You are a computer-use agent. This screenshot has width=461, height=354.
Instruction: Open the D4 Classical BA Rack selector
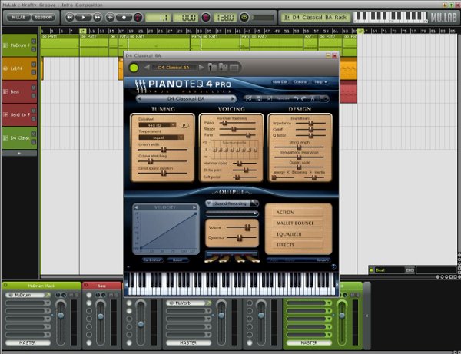pyautogui.click(x=316, y=18)
